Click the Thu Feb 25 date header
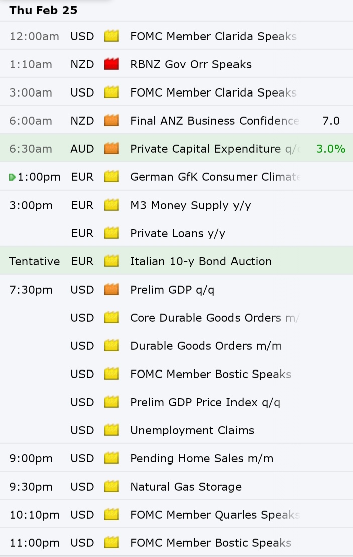 [43, 10]
